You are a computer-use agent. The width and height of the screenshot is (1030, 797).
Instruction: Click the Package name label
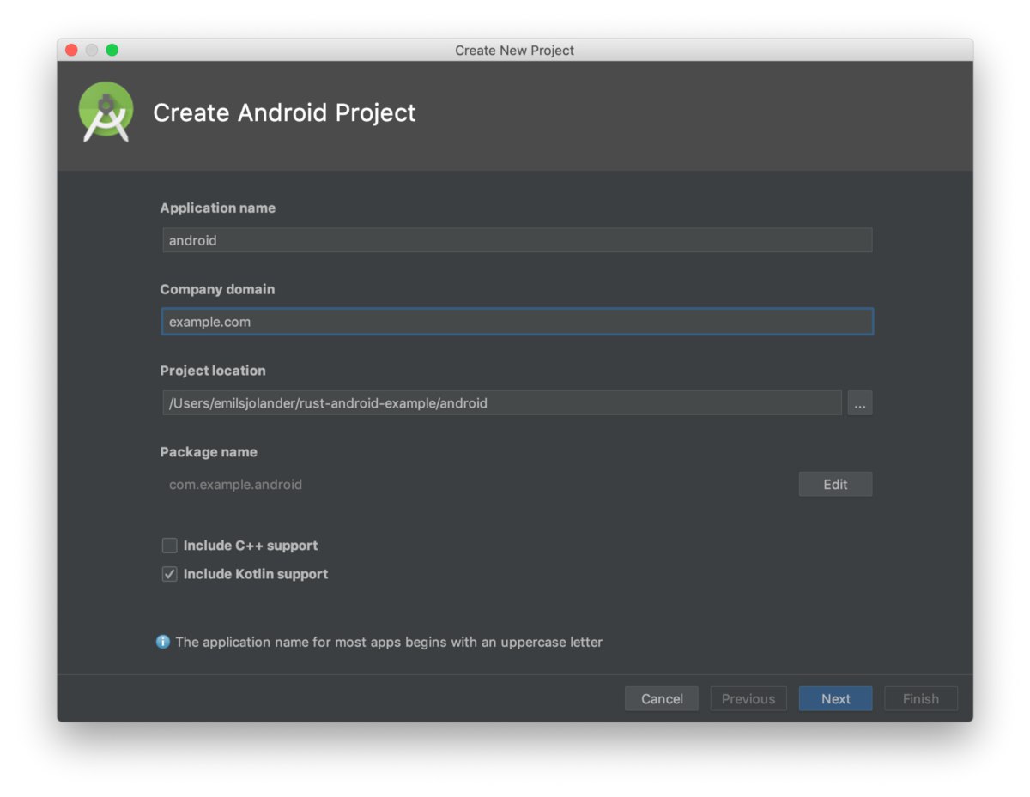pyautogui.click(x=209, y=452)
